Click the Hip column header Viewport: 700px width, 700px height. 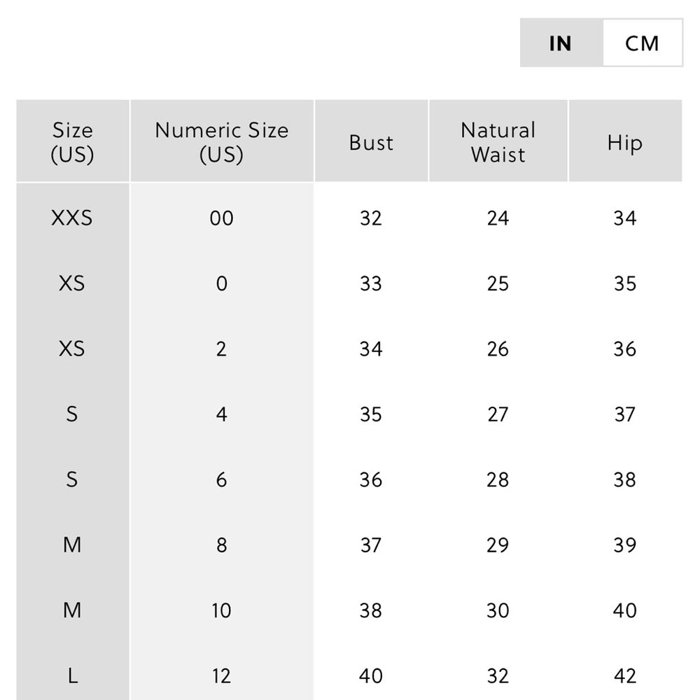(x=624, y=142)
